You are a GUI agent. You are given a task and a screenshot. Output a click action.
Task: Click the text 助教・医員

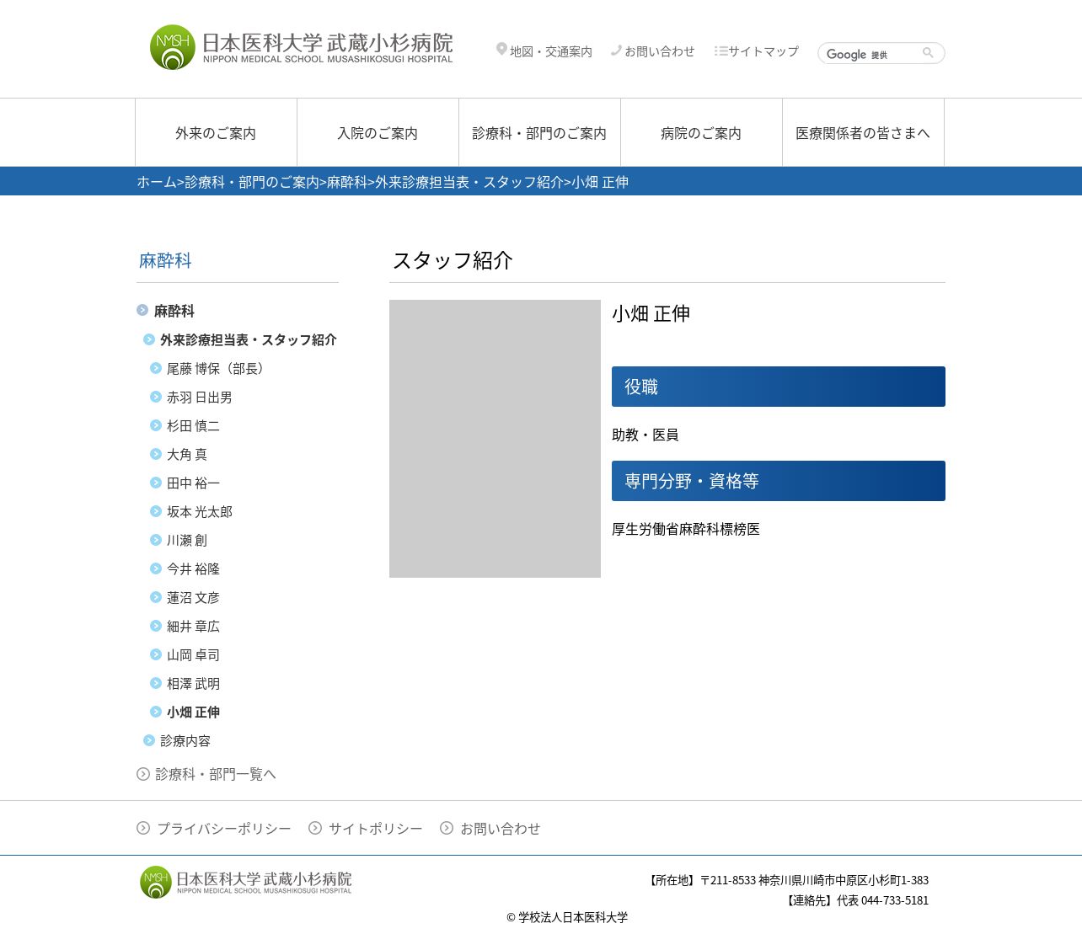click(645, 435)
